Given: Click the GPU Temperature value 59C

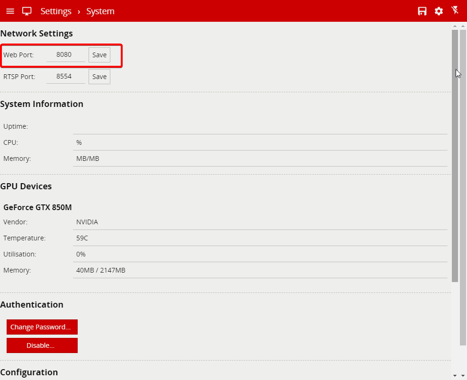Looking at the screenshot, I should tap(82, 238).
